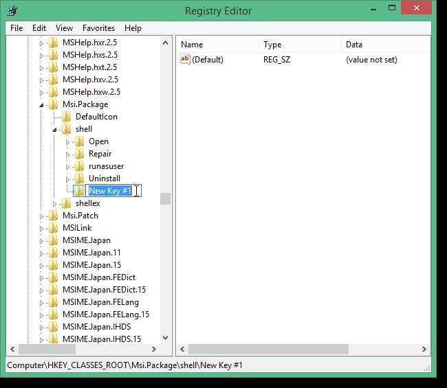Click the tree pane vertical scrollbar thumb
The height and width of the screenshot is (388, 447).
click(165, 199)
